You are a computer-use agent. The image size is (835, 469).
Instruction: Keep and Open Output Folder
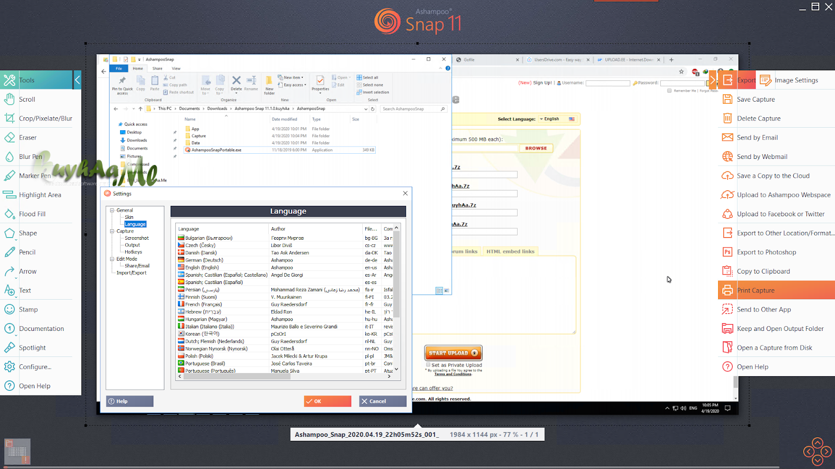click(777, 328)
